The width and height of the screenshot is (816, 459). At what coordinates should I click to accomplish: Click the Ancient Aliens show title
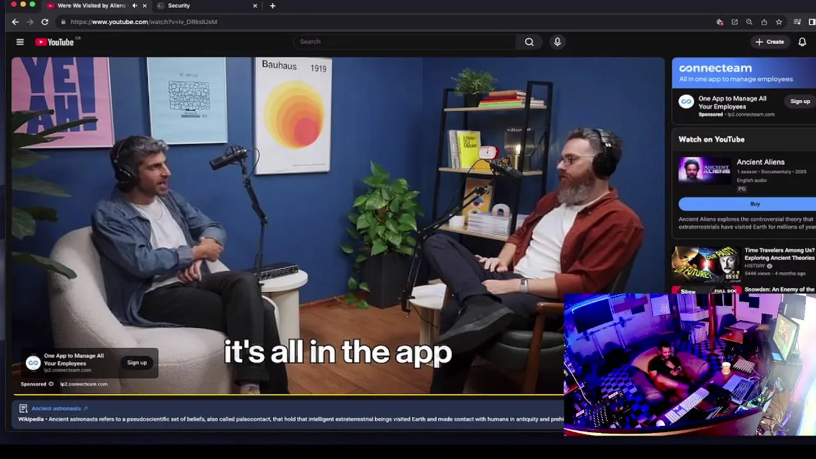tap(761, 163)
